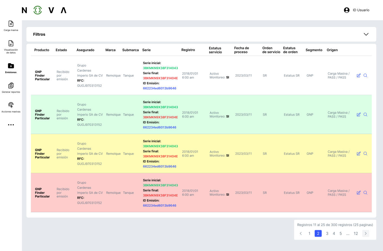Open Generar reportes from the sidebar
383x251 pixels.
point(11,88)
